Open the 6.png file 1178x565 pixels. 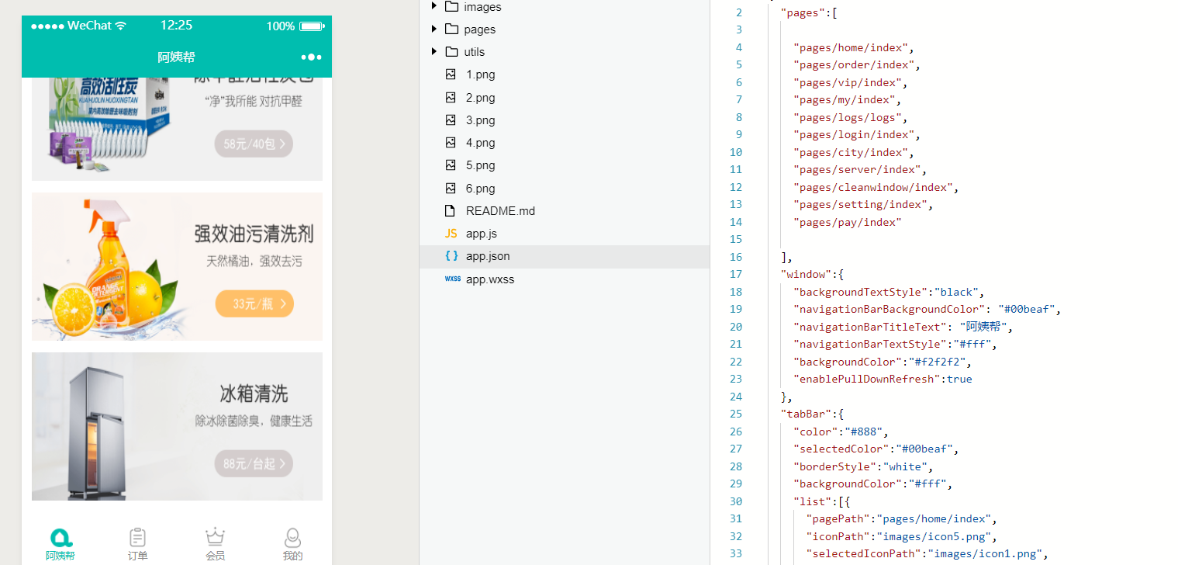pos(480,189)
